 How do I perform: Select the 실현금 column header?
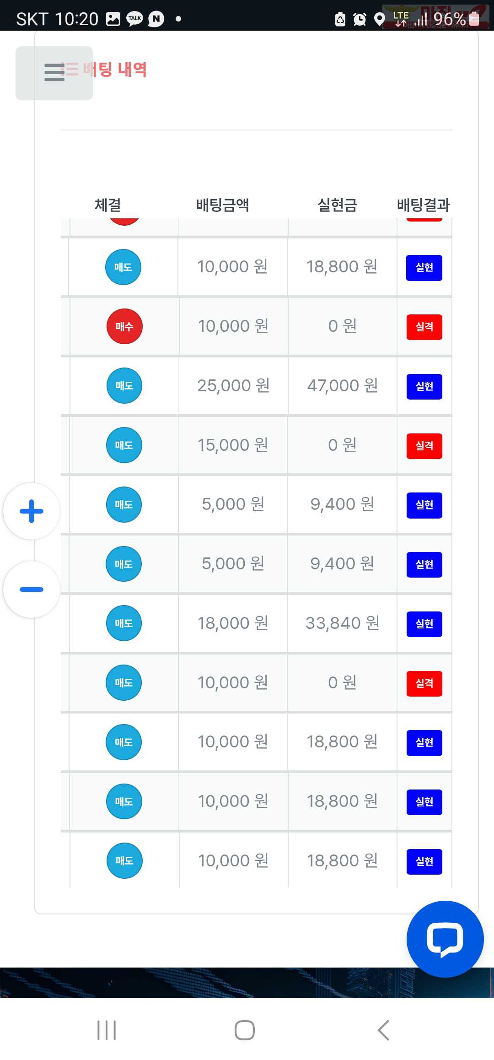pos(338,205)
